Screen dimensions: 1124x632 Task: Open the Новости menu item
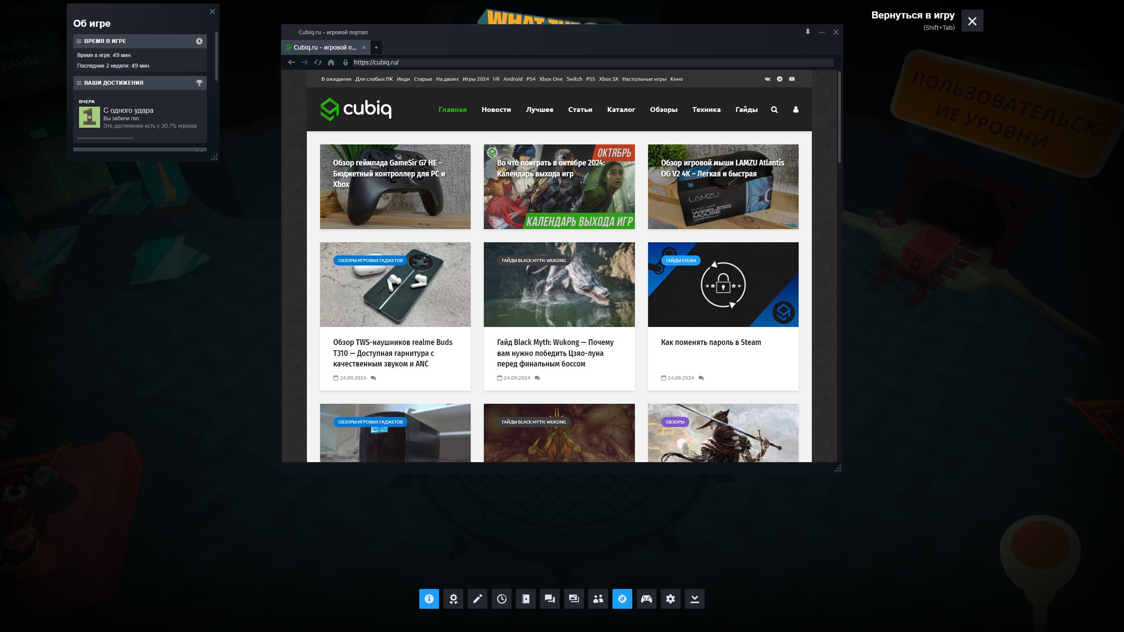[x=496, y=110]
